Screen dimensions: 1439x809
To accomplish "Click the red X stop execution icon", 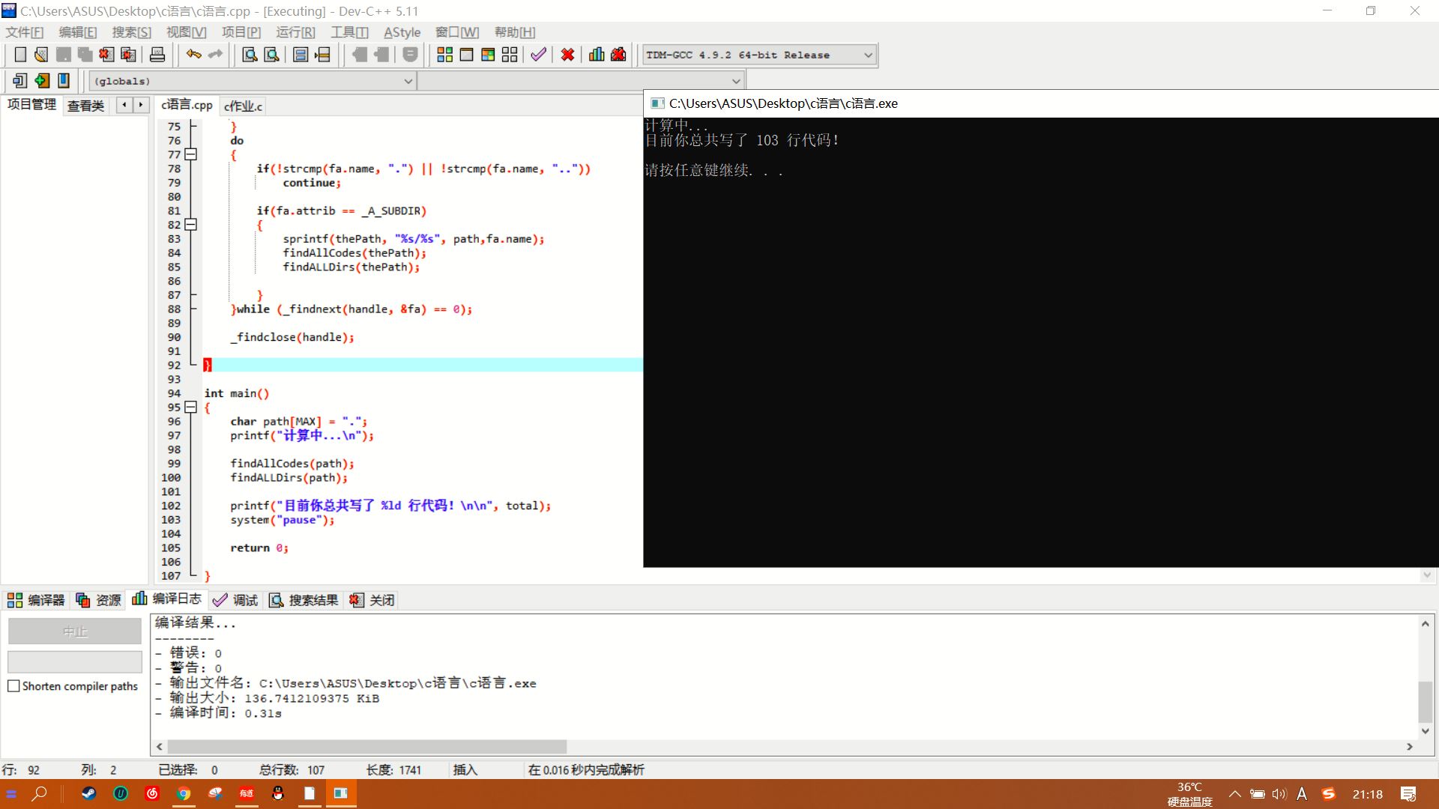I will click(567, 55).
